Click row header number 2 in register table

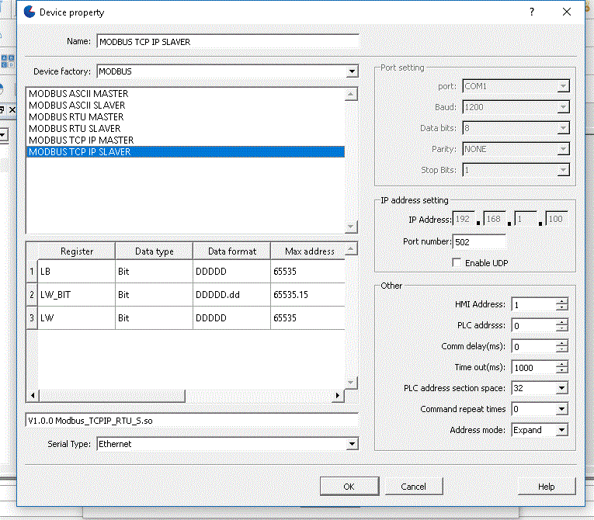[x=32, y=295]
